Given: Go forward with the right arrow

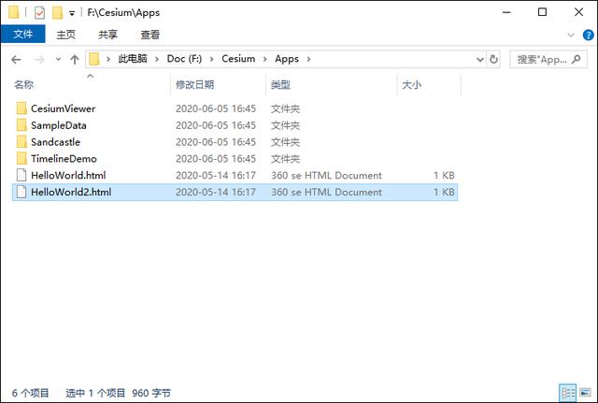Looking at the screenshot, I should (39, 60).
